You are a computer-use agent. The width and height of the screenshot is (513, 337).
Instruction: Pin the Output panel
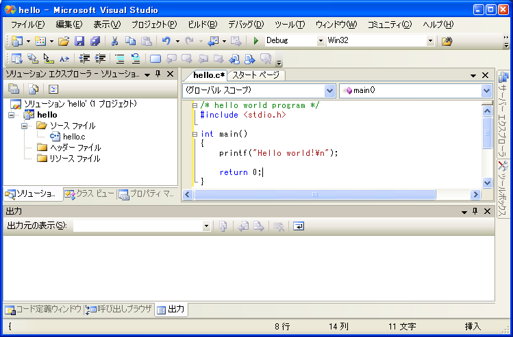click(x=475, y=211)
